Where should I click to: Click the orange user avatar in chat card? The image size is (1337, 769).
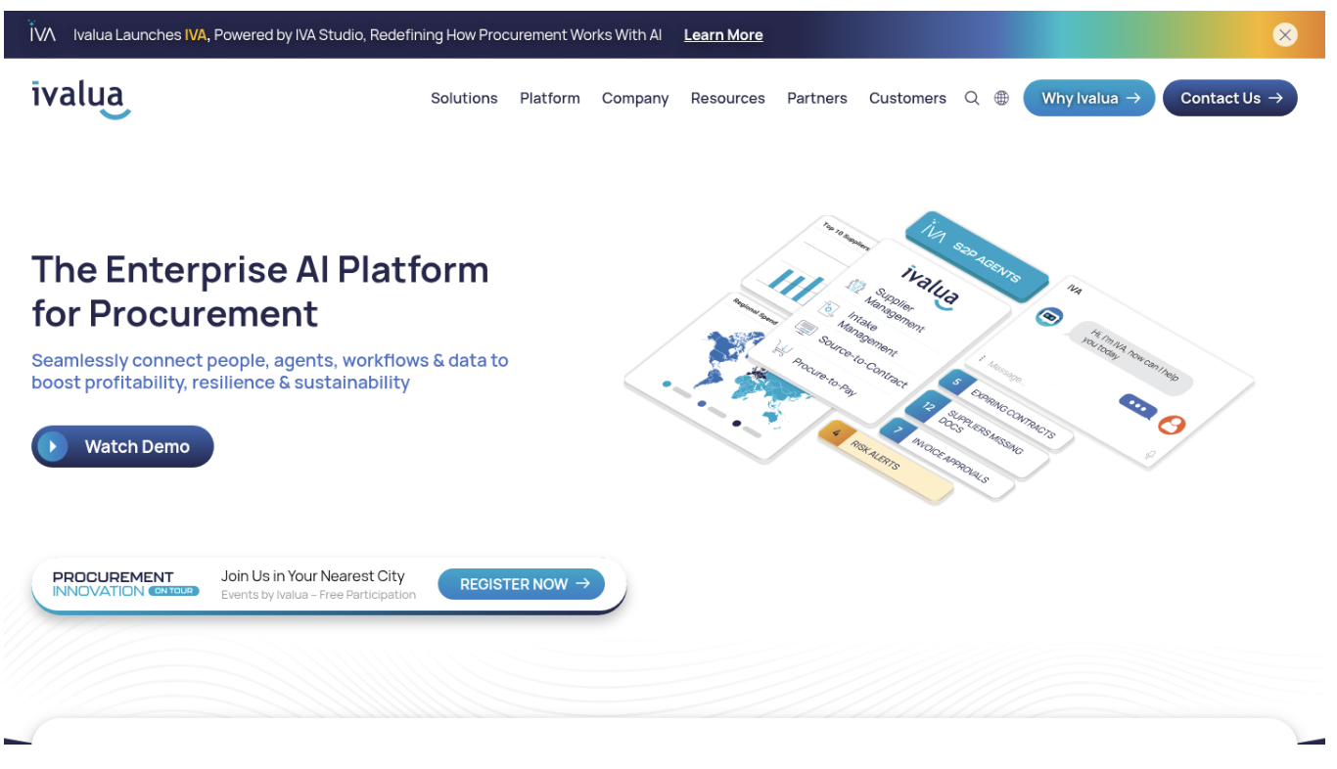[x=1171, y=425]
